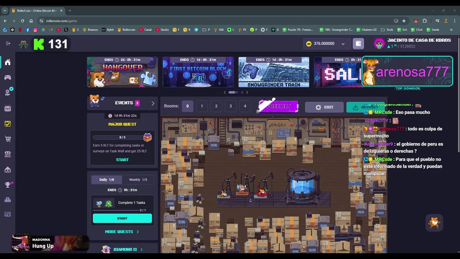
Task: Click the player avatar next to Jacinto name
Action: click(379, 44)
